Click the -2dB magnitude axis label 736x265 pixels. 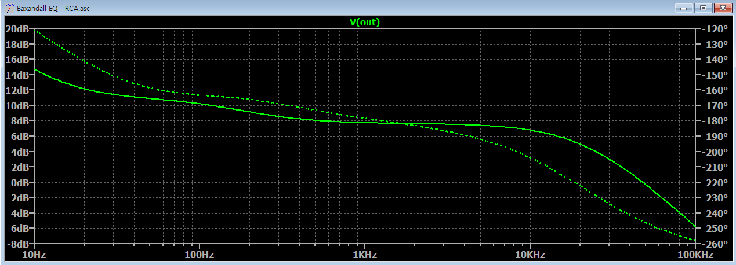point(18,198)
